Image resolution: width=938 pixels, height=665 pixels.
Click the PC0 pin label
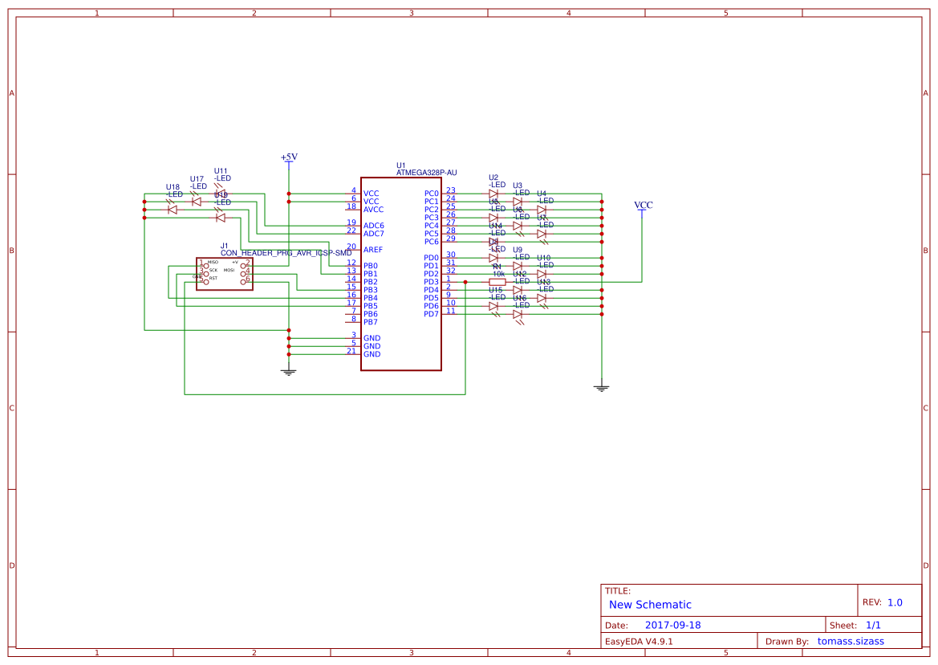(x=432, y=194)
